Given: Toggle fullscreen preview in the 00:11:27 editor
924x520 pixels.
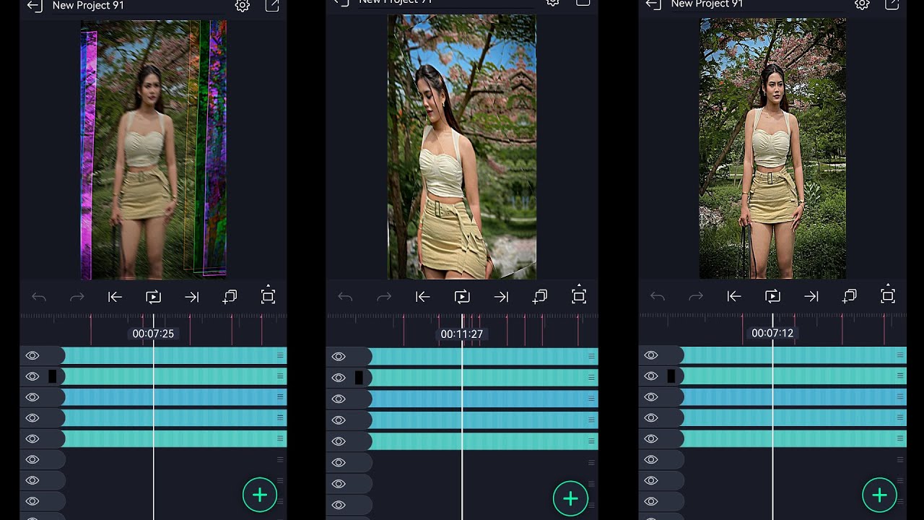Looking at the screenshot, I should [578, 295].
